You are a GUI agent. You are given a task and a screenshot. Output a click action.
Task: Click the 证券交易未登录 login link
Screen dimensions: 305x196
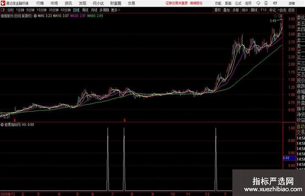[x=177, y=3]
